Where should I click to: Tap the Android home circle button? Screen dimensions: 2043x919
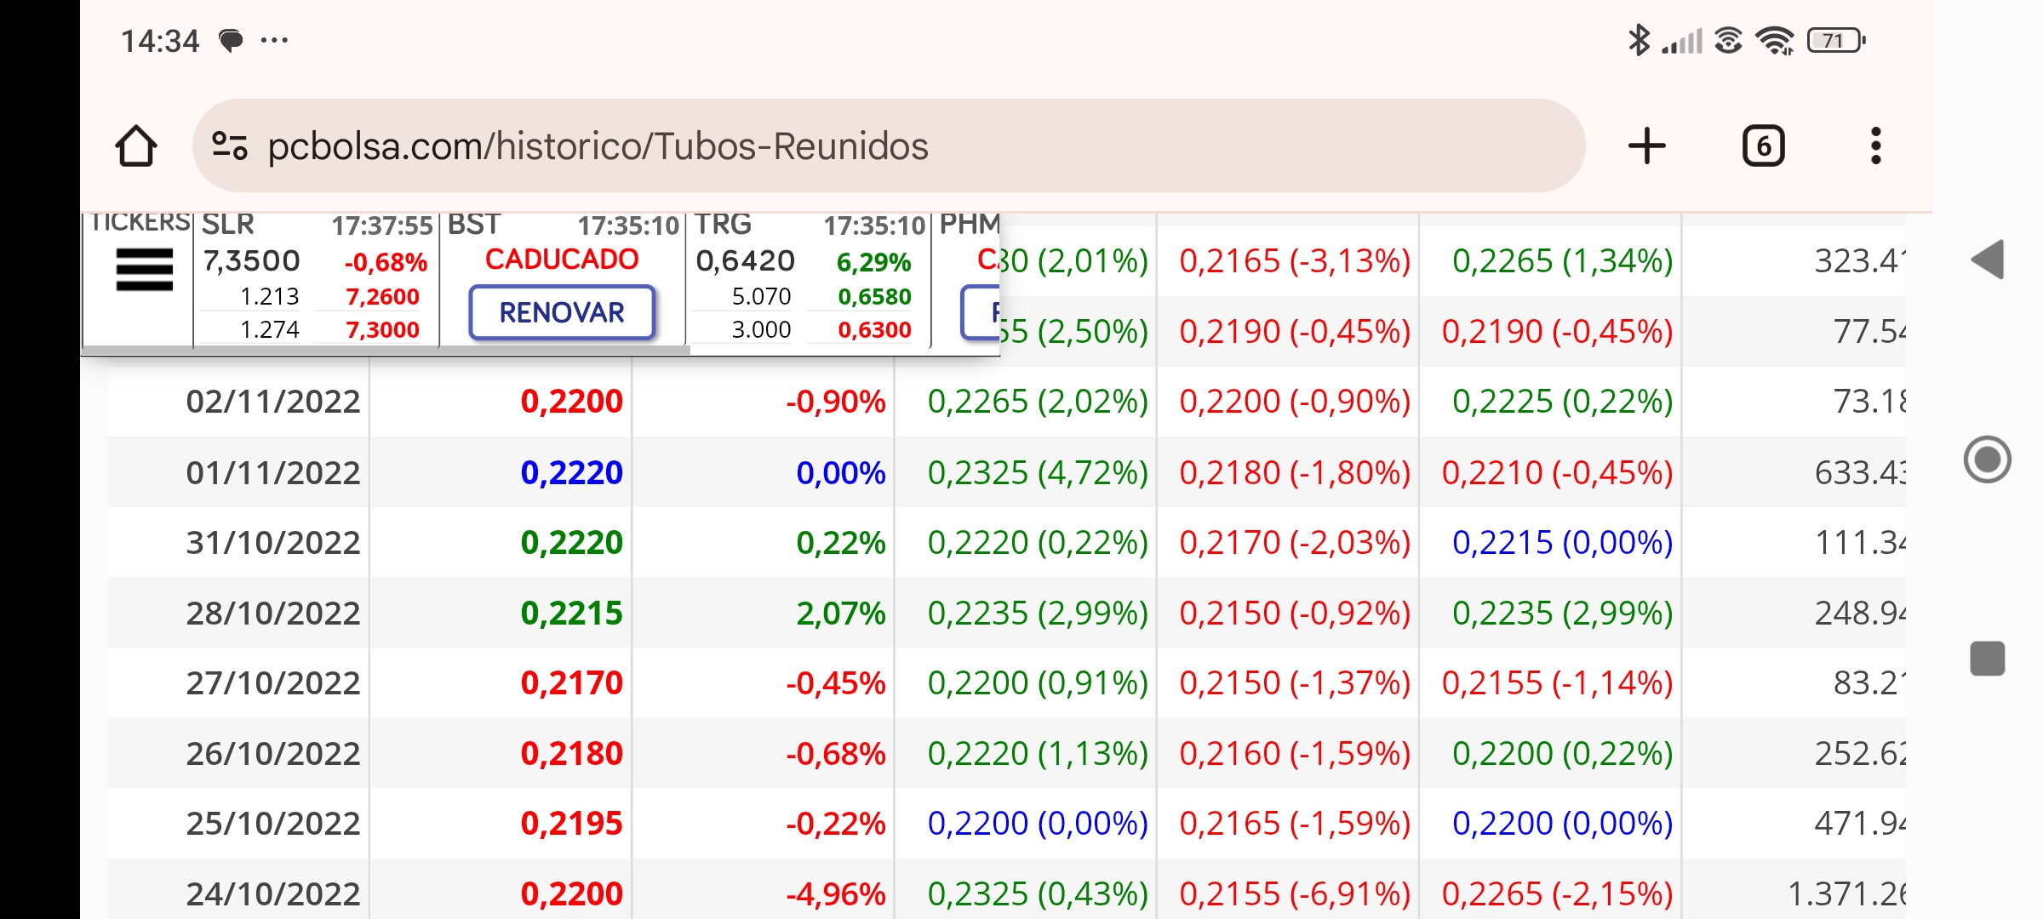click(x=1988, y=459)
